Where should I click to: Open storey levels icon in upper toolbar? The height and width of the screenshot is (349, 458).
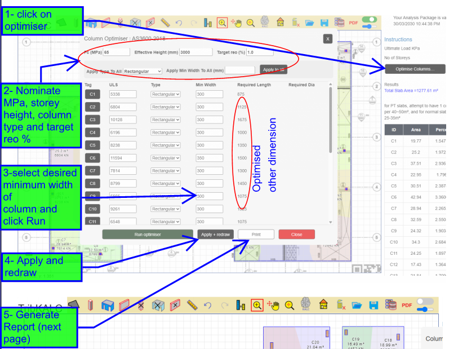coord(208,23)
